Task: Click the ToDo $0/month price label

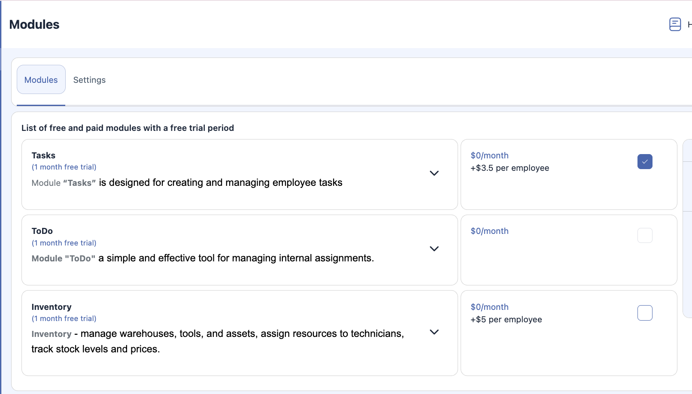Action: pos(489,231)
